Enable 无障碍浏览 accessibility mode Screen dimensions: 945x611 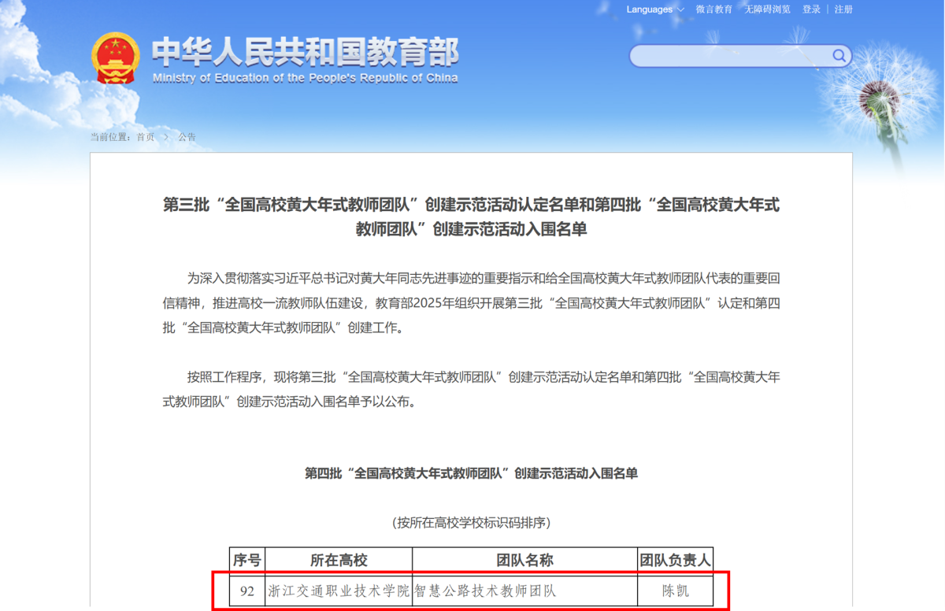(x=767, y=9)
